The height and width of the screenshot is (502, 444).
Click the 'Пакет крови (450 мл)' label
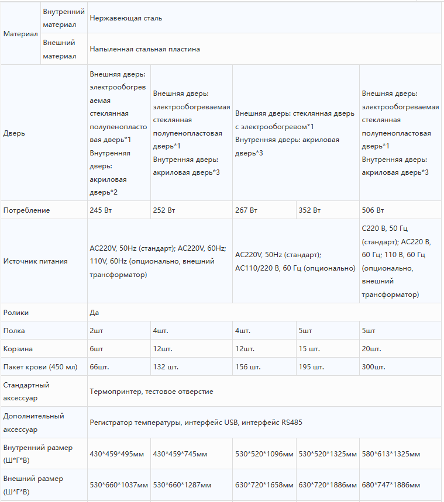[40, 367]
